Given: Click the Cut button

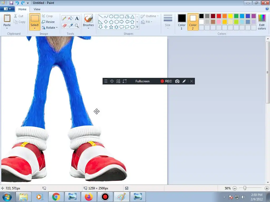Looking at the screenshot, I should click(19, 16).
